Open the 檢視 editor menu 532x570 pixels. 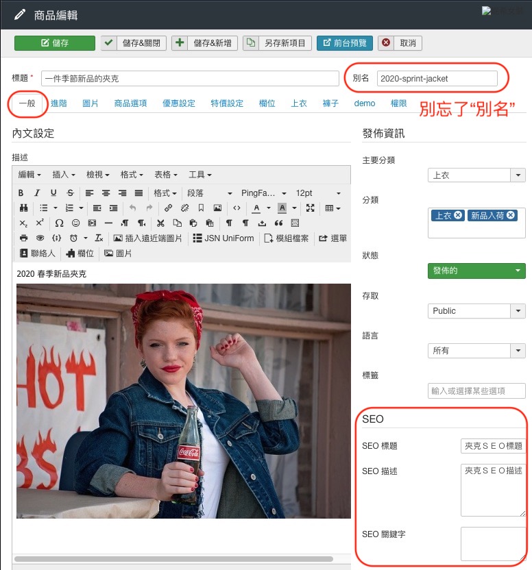97,175
